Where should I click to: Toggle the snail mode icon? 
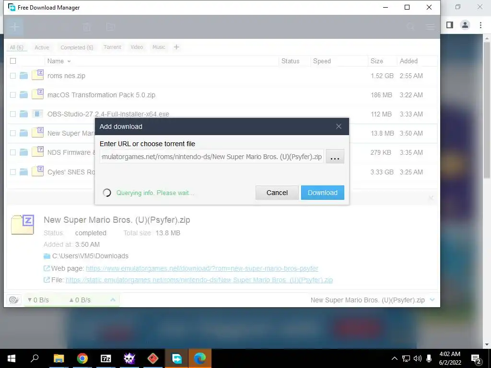click(x=14, y=300)
